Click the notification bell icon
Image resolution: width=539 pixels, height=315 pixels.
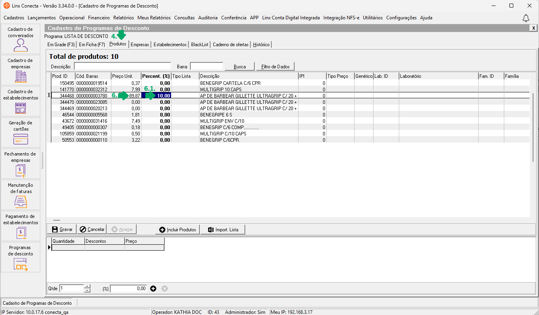tap(526, 18)
